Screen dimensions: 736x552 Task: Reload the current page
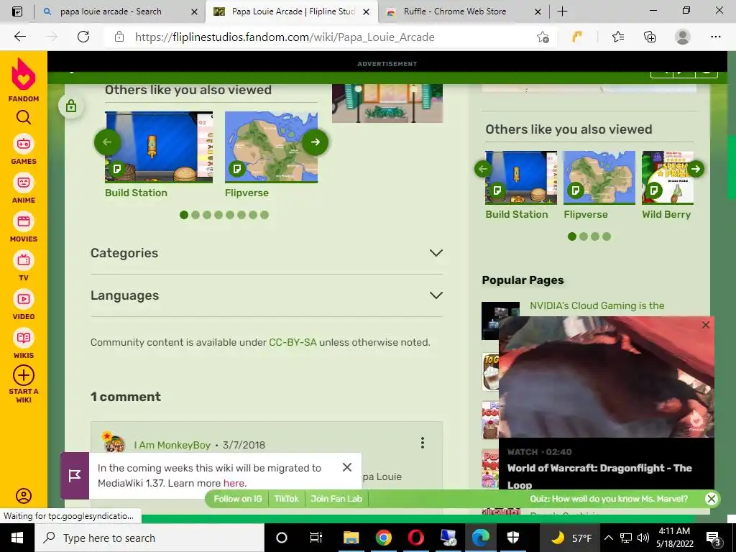[83, 37]
